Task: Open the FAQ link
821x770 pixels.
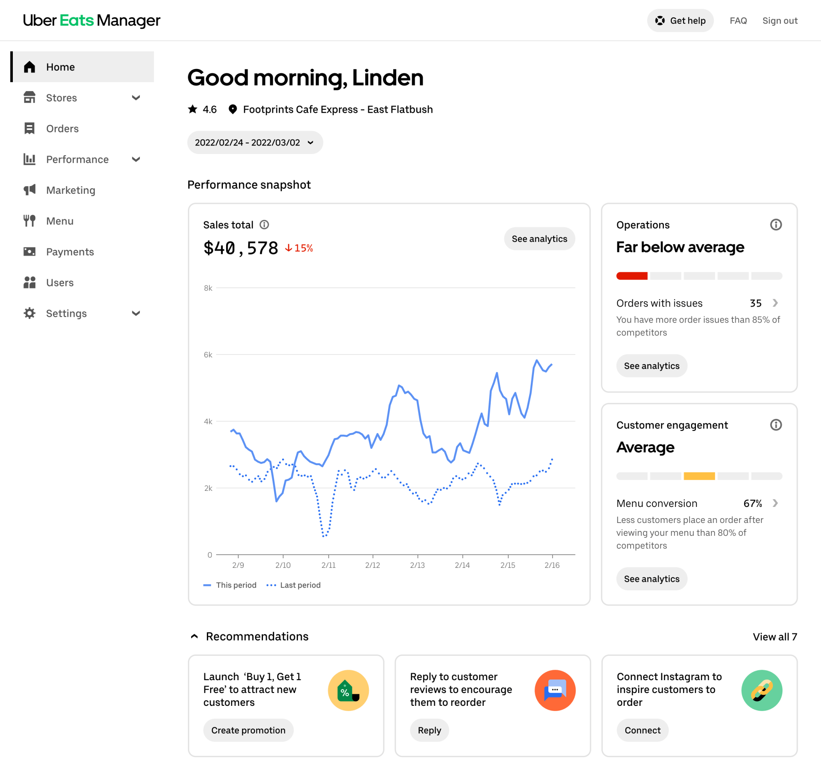Action: [x=738, y=21]
